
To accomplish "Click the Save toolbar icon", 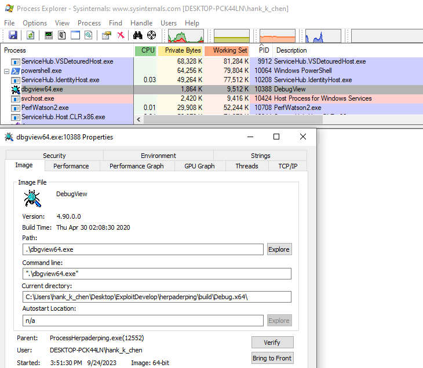I will click(x=13, y=35).
